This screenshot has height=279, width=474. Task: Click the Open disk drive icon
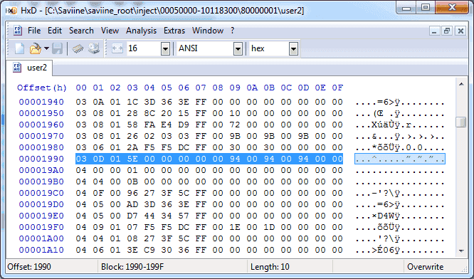[x=94, y=48]
